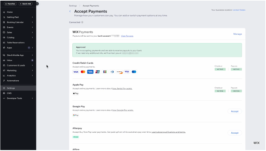266x151 pixels.
Task: Click the Inbox notification badge
Action: coord(32,60)
